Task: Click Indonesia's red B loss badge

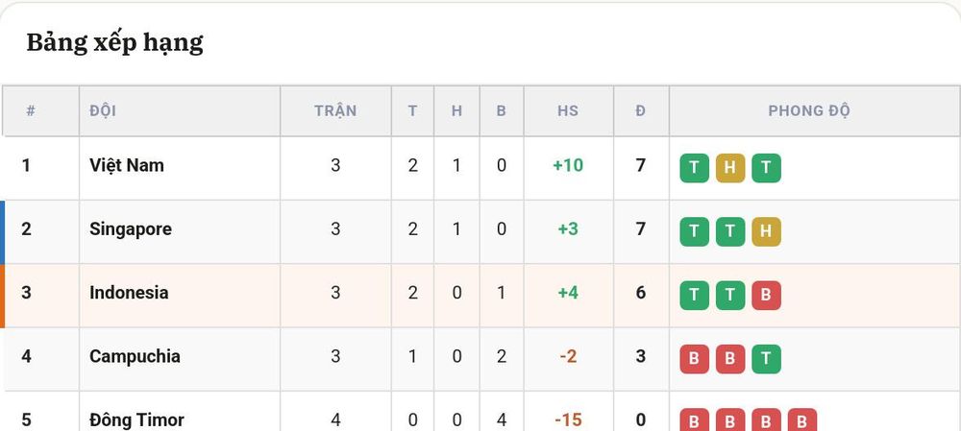Action: click(766, 295)
